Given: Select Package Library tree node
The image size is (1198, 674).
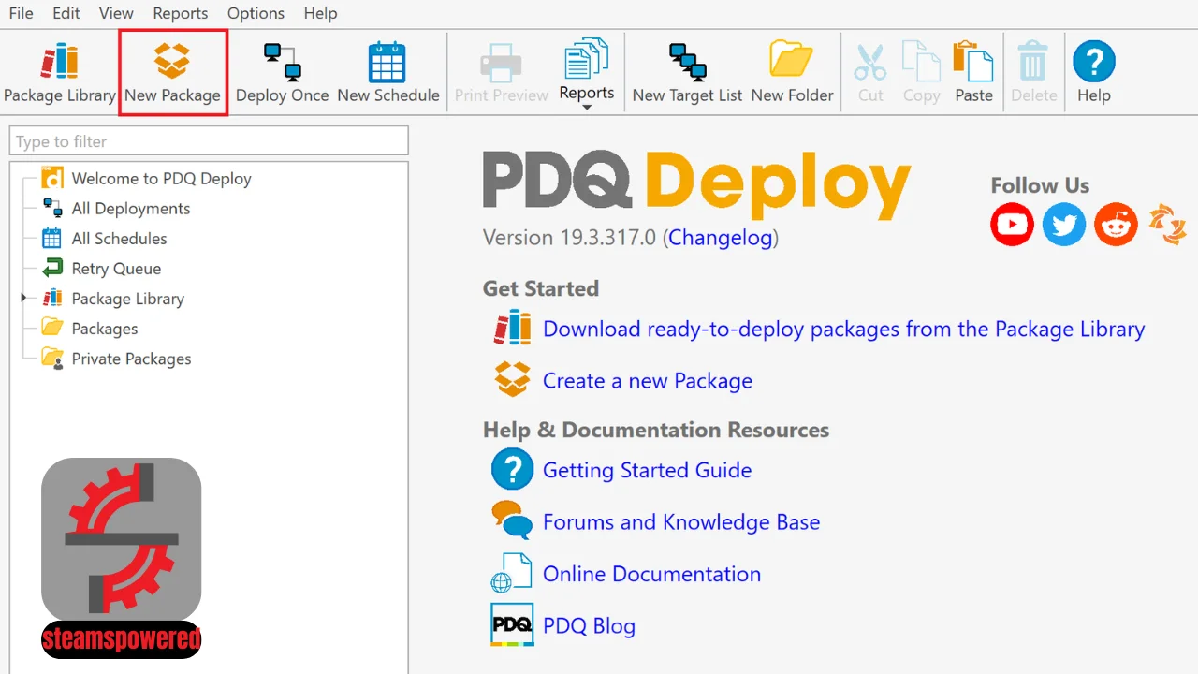Looking at the screenshot, I should point(127,299).
